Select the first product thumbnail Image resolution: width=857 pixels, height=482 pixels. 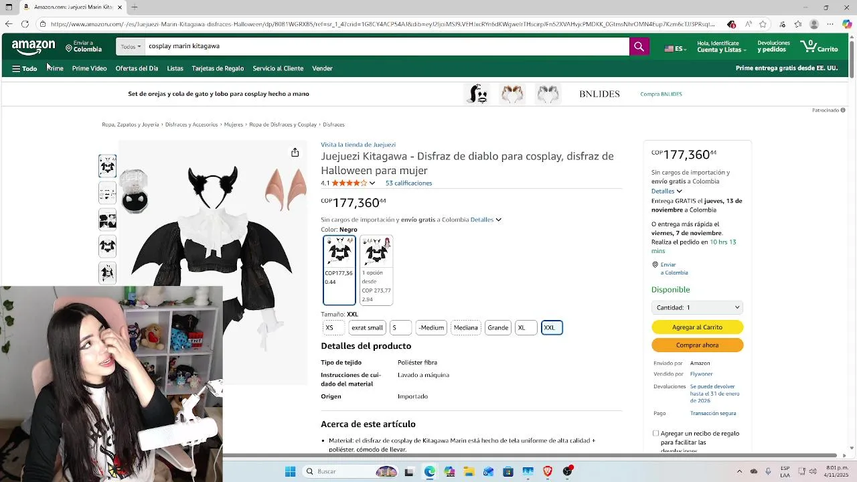click(107, 165)
